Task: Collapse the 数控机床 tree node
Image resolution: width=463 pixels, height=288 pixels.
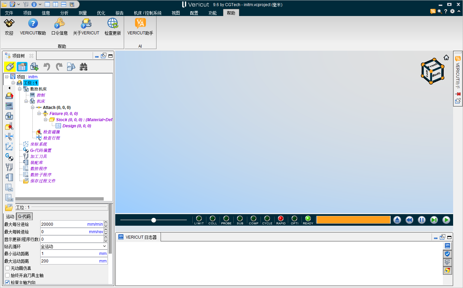Action: click(x=20, y=89)
